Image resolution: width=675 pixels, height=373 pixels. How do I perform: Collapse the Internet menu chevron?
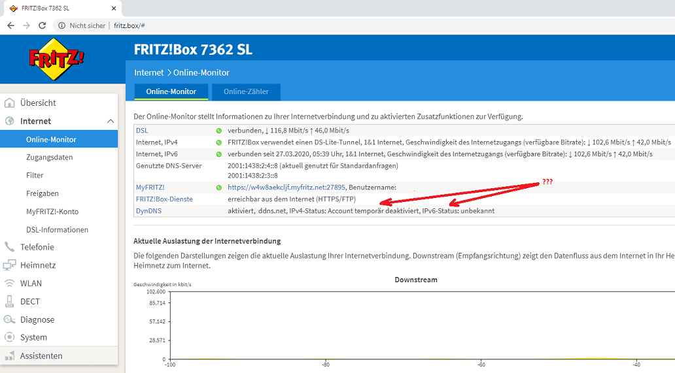tap(111, 122)
